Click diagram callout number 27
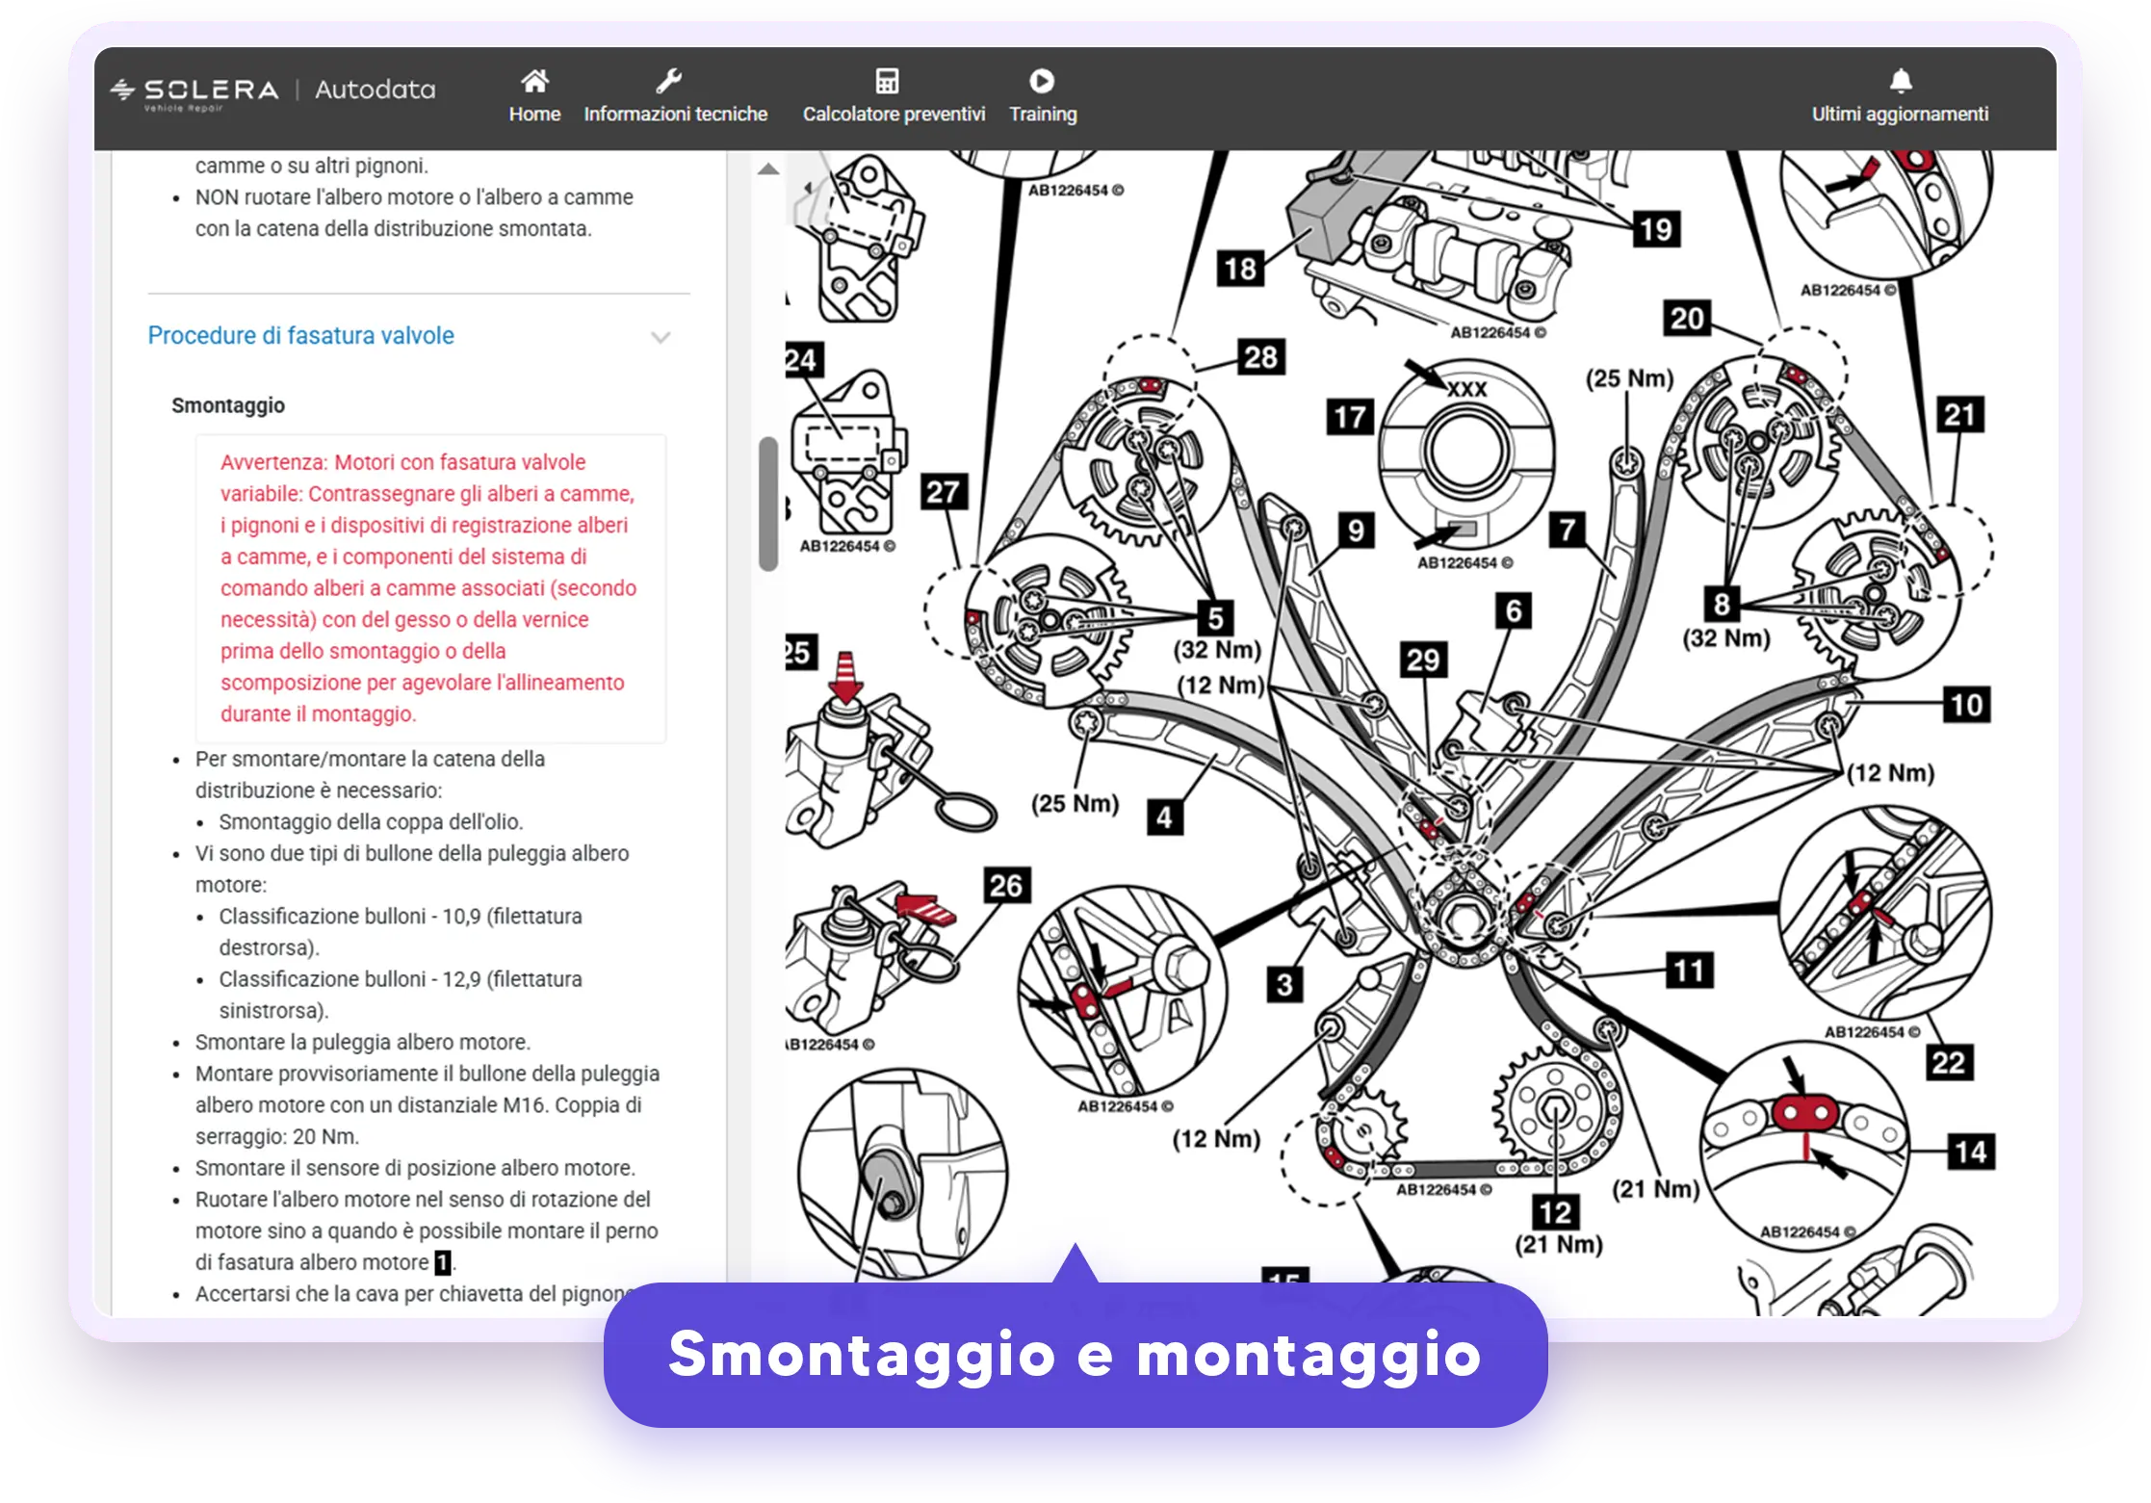The width and height of the screenshot is (2151, 1503). 943,492
